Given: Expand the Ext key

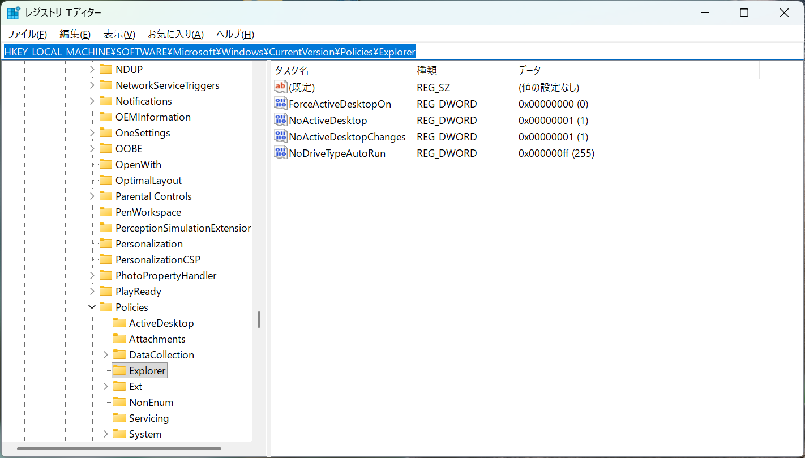Looking at the screenshot, I should 105,386.
